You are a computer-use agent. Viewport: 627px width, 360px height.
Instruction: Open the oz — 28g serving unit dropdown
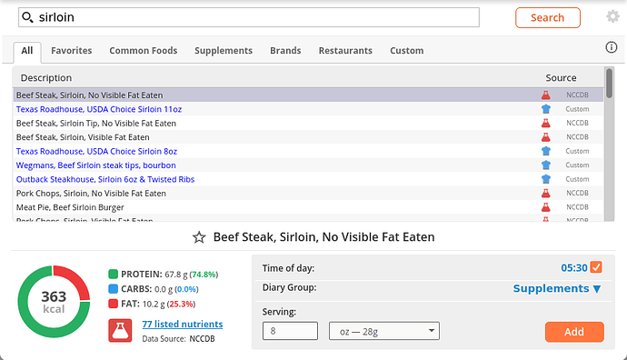(384, 331)
